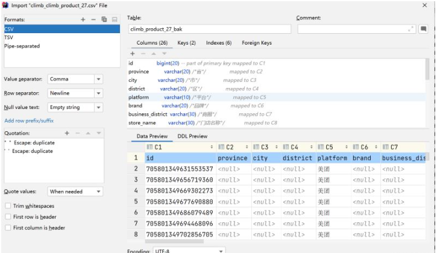Copy the selected format in Formats header
This screenshot has height=253, width=440.
click(x=104, y=20)
